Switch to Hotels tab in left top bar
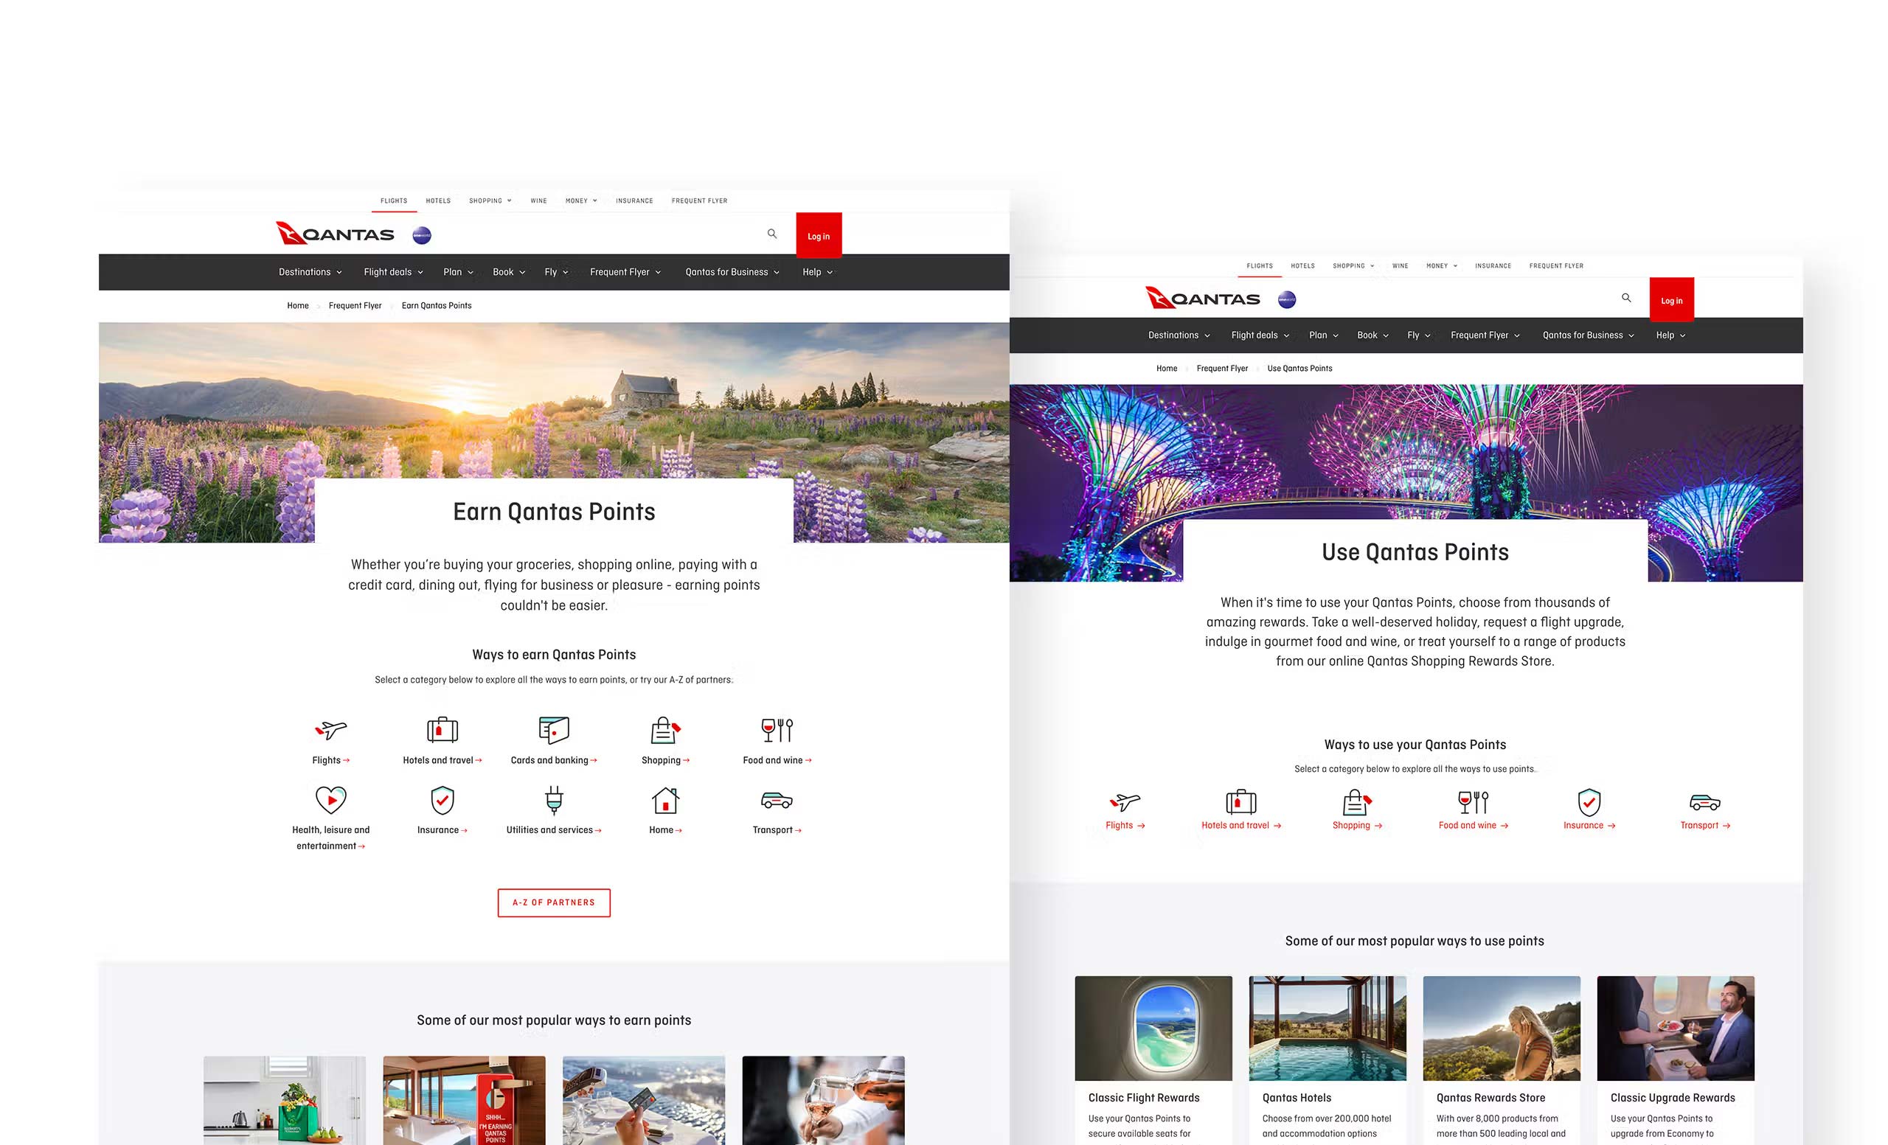This screenshot has height=1145, width=1888. pos(438,201)
